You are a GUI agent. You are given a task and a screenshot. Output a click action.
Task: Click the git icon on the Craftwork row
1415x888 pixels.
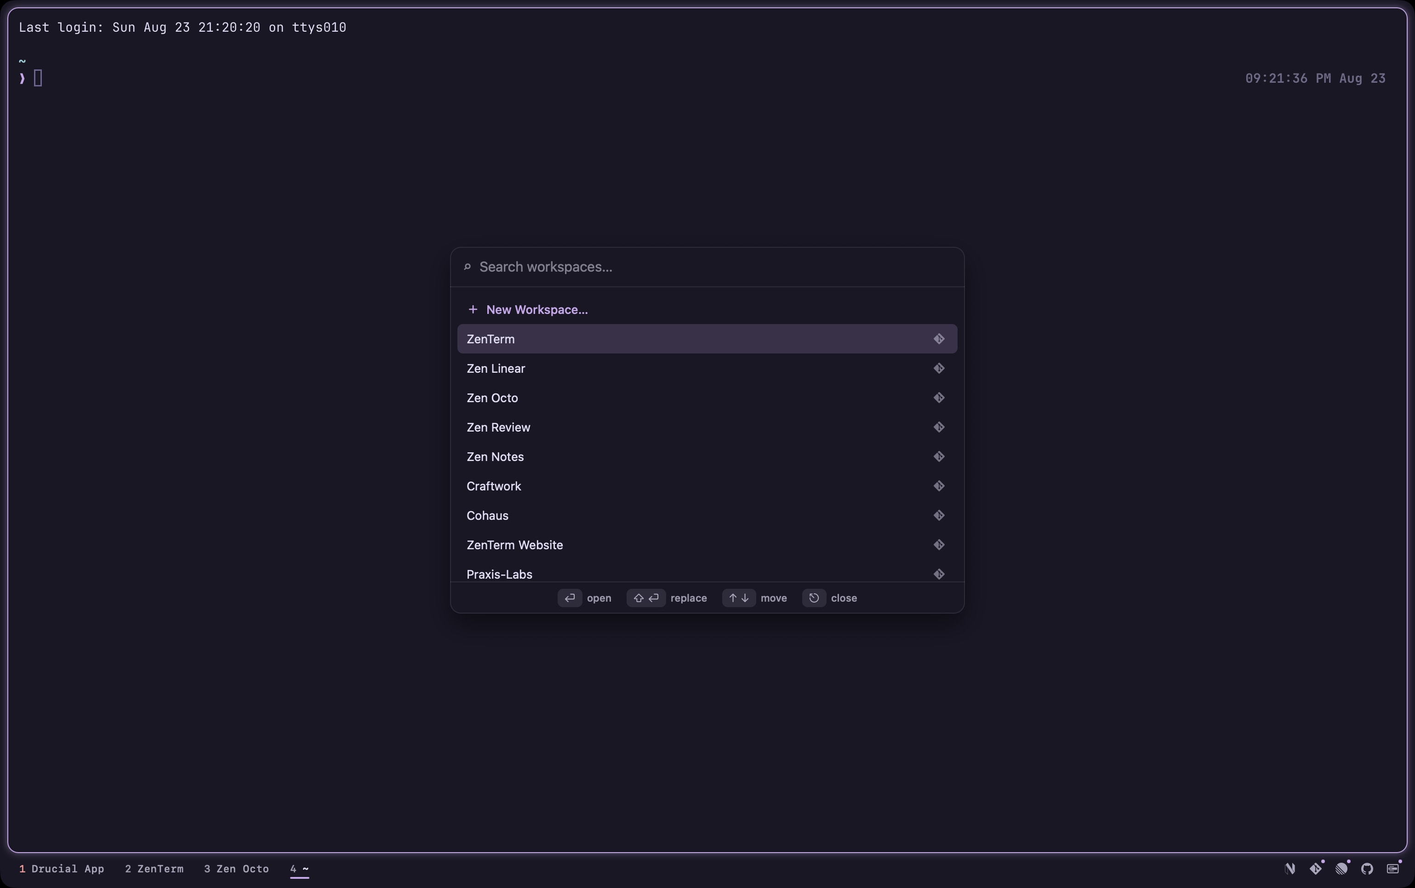939,486
